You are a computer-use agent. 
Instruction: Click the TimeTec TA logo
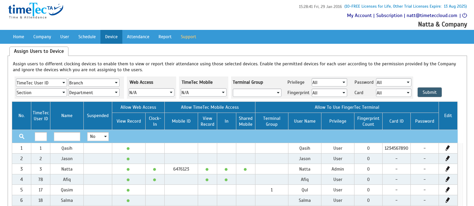pyautogui.click(x=35, y=11)
